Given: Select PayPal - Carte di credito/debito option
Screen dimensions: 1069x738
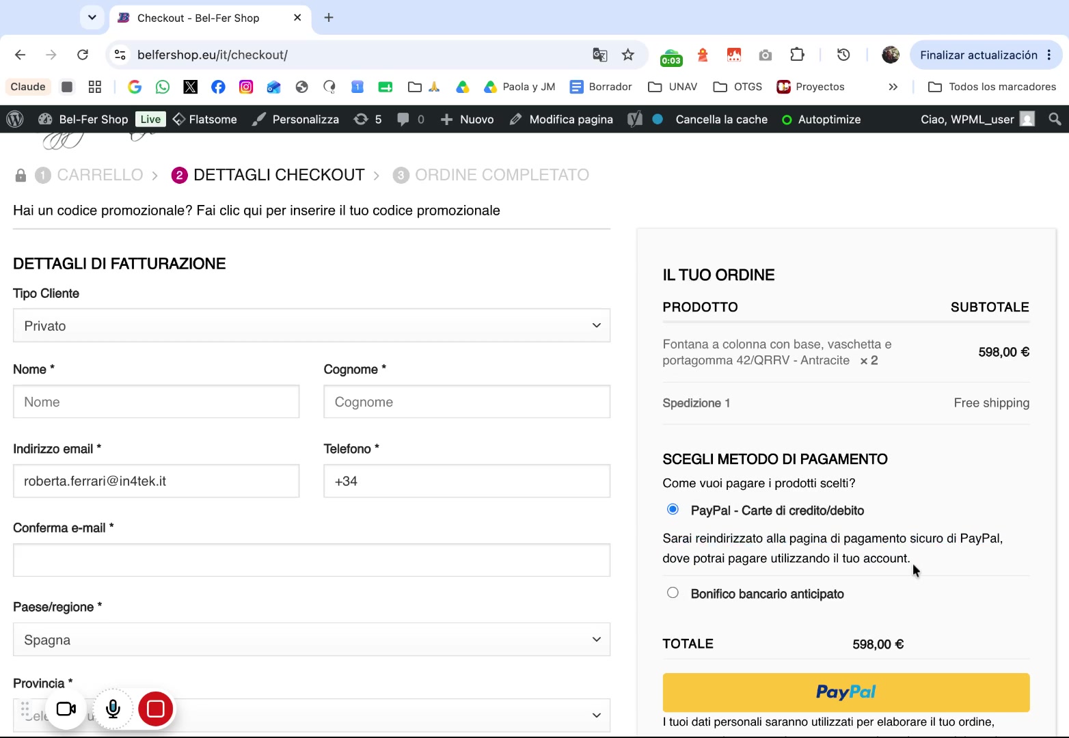Looking at the screenshot, I should click(673, 509).
